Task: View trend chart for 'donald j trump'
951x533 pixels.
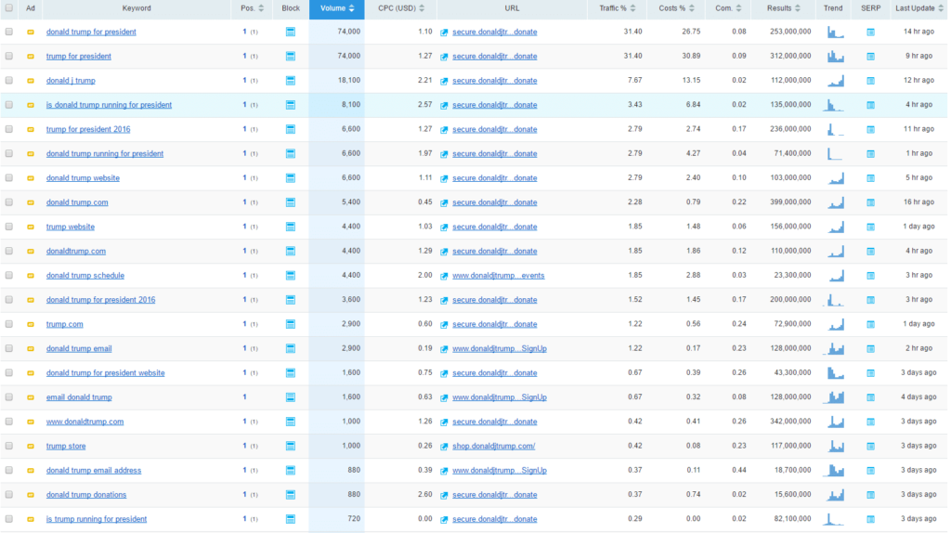Action: [x=835, y=80]
